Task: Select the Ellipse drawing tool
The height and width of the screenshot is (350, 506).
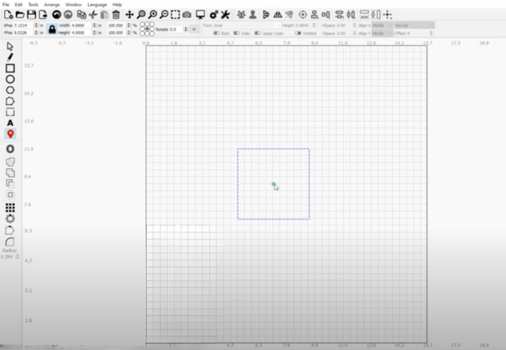Action: (10, 79)
